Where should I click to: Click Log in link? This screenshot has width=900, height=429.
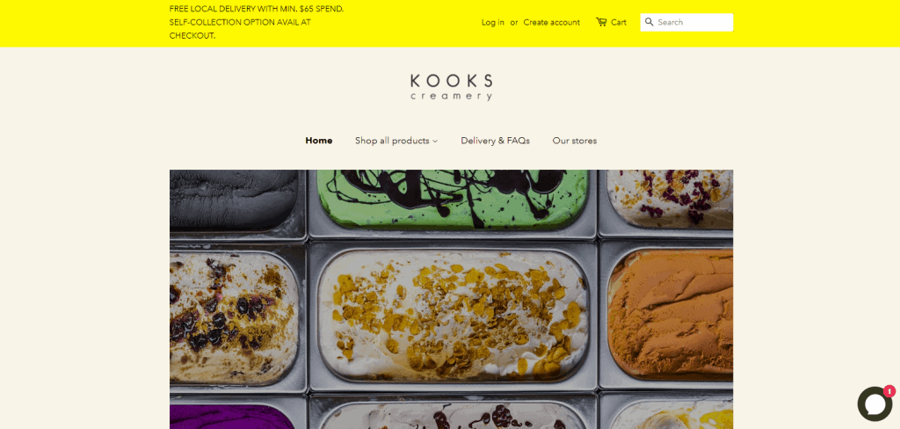point(492,22)
